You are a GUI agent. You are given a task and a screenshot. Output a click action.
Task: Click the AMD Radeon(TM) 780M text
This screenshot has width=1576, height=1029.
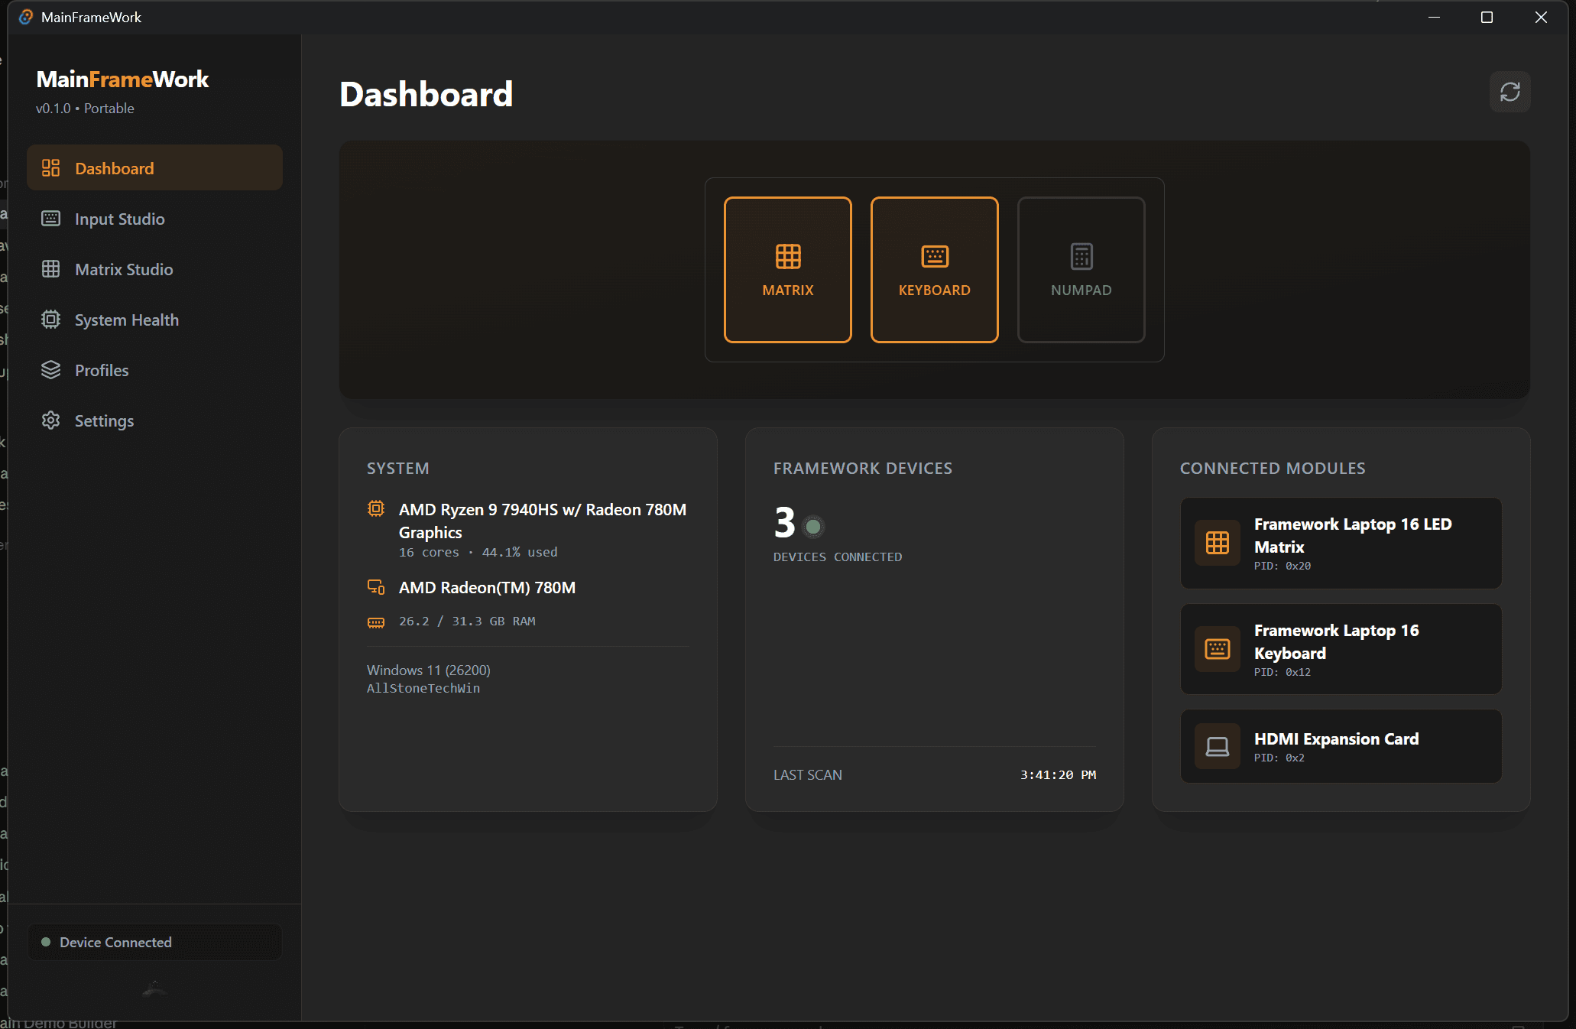[488, 588]
